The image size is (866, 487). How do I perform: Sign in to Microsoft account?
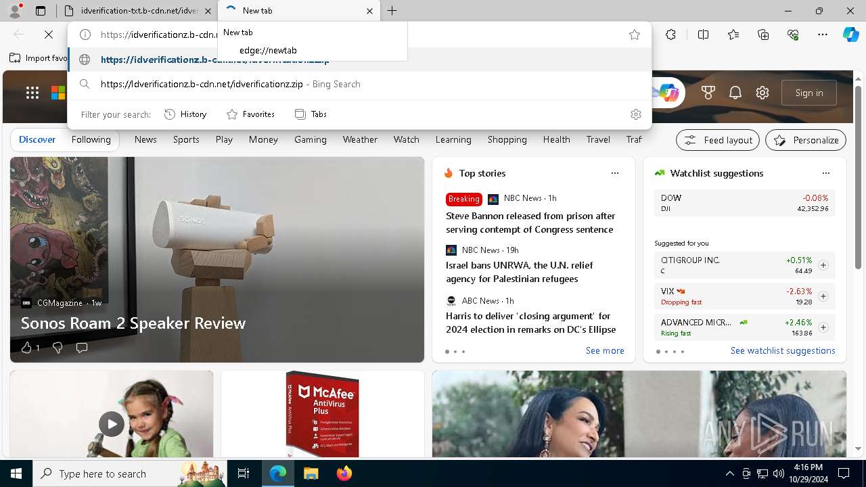[809, 93]
